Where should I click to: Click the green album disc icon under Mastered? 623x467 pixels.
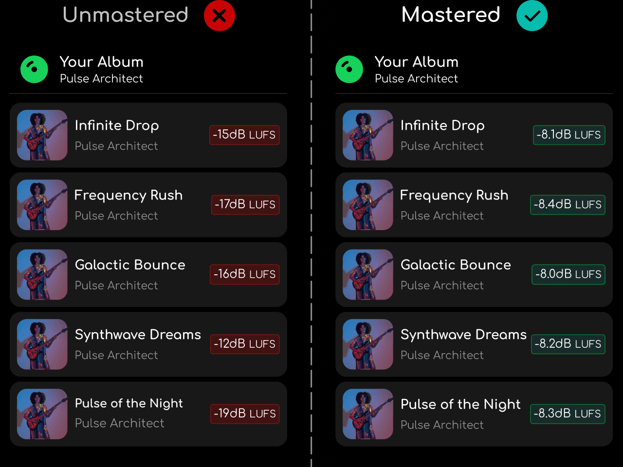tap(349, 69)
